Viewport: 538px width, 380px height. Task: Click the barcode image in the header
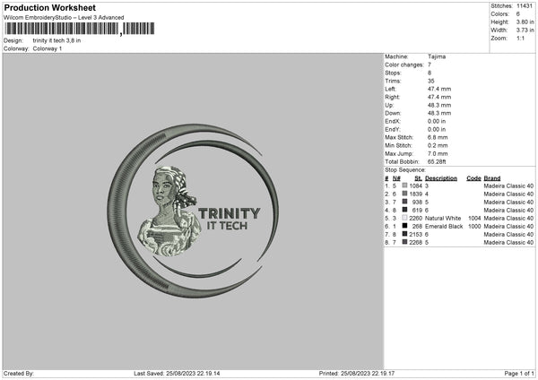point(80,29)
